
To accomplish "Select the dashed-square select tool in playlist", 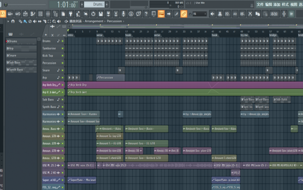I will [49, 21].
